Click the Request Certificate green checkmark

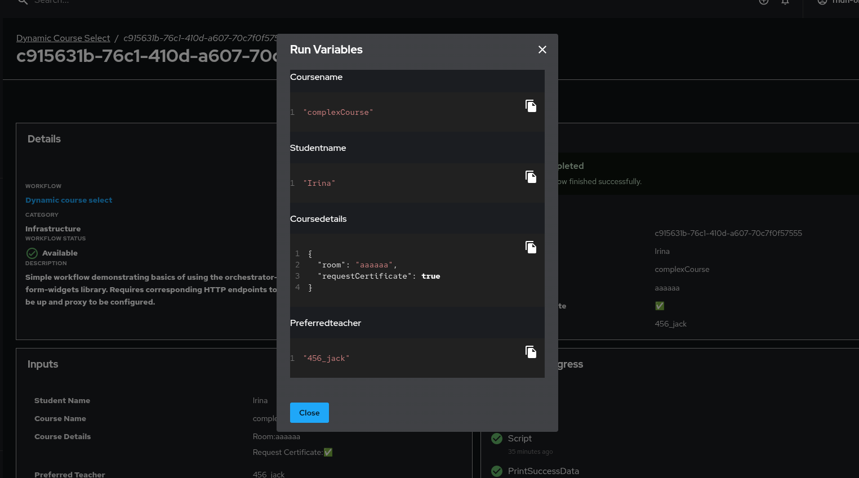[x=328, y=453]
